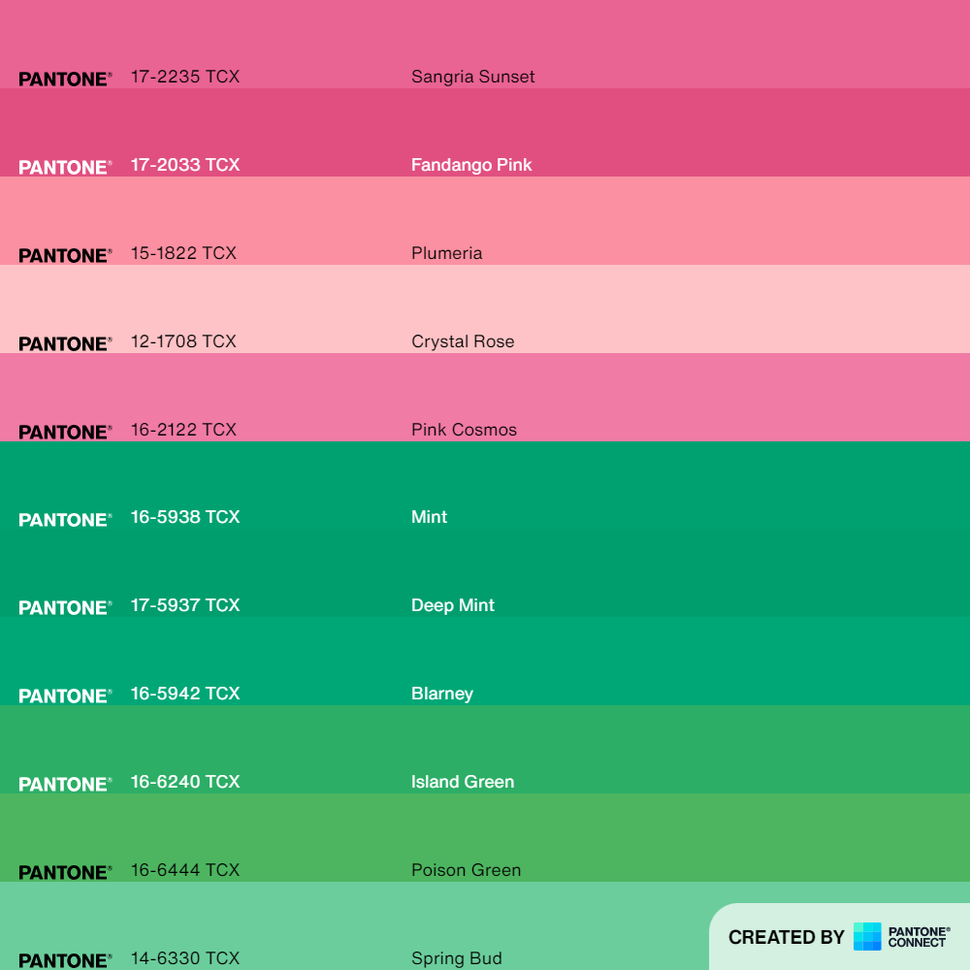Click the color name Fandango Pink
Image resolution: width=970 pixels, height=970 pixels.
471,165
